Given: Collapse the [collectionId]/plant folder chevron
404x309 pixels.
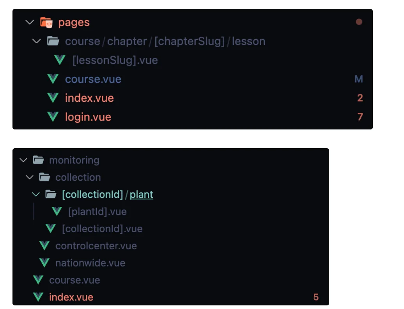Looking at the screenshot, I should coord(36,194).
